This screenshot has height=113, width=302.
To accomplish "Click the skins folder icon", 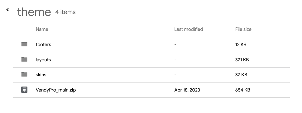I will coord(24,74).
